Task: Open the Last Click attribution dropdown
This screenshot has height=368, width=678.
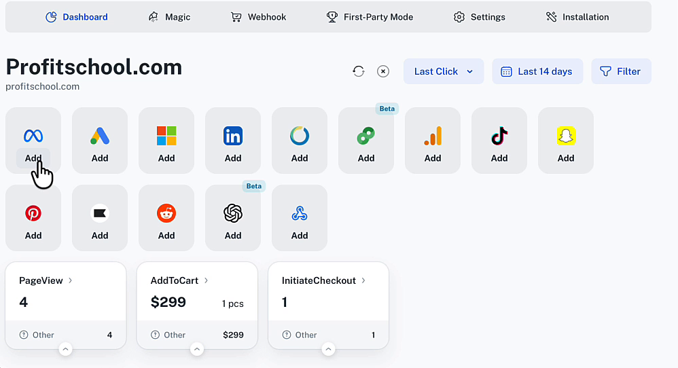Action: click(444, 71)
